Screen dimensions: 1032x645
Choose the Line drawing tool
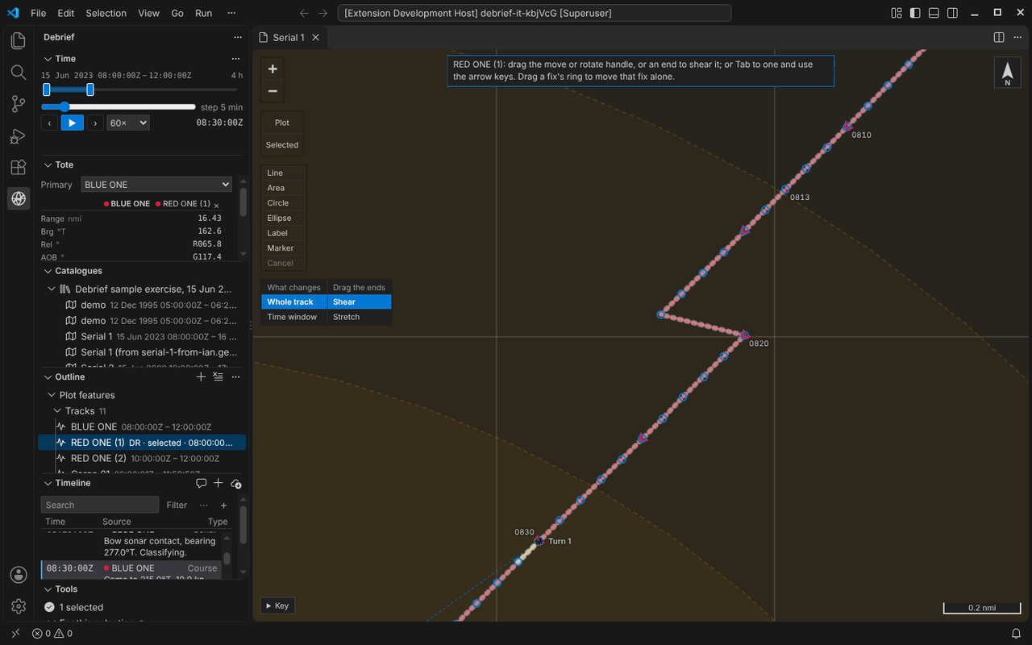click(283, 173)
